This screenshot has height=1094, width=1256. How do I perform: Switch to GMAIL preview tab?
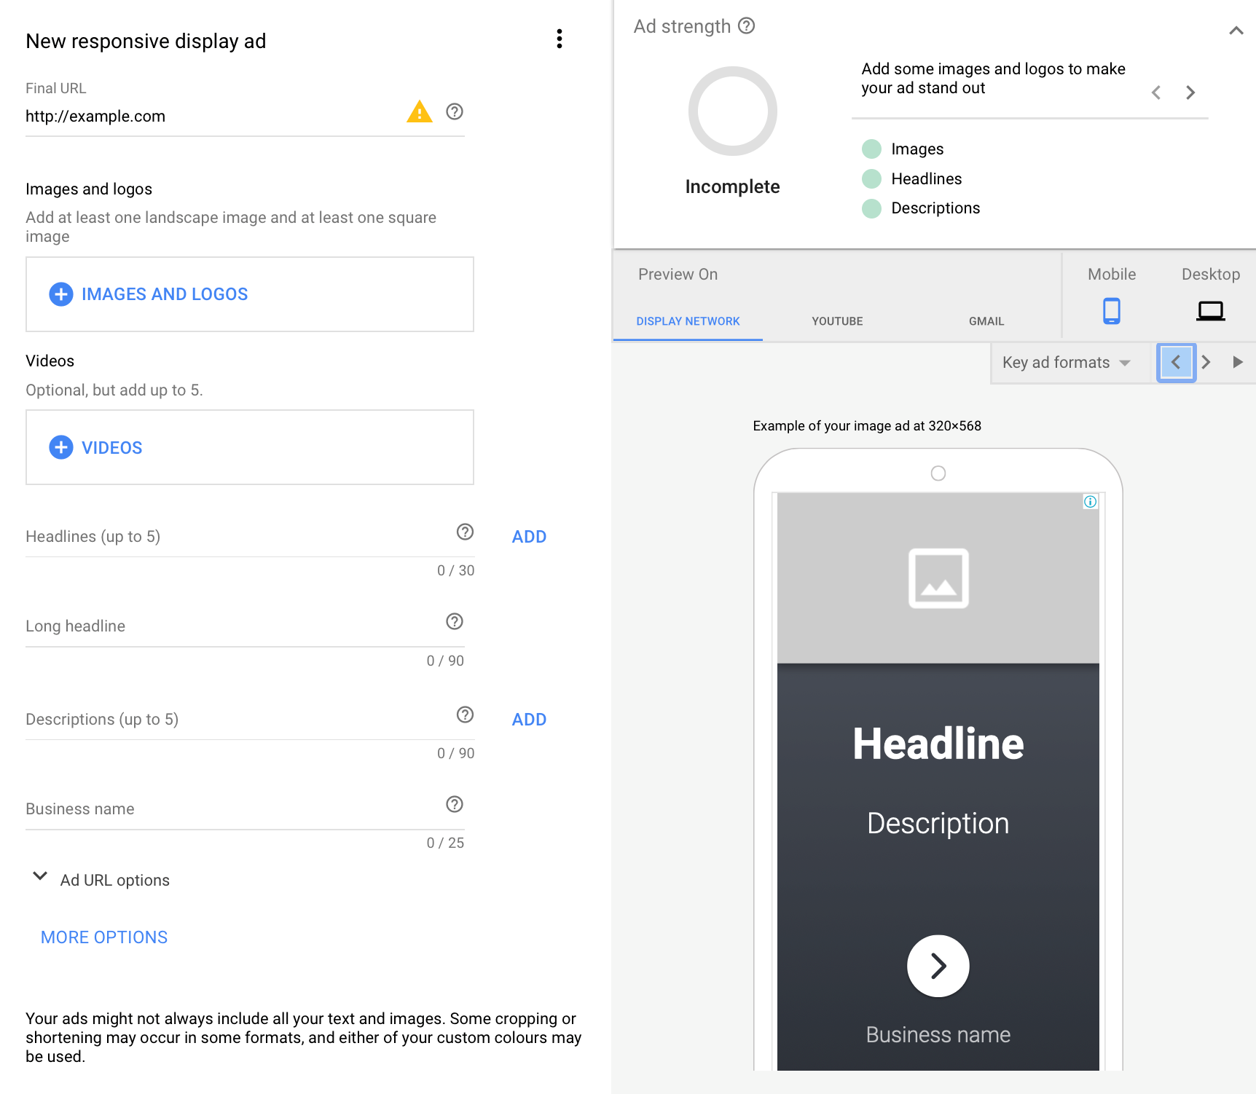(x=986, y=321)
